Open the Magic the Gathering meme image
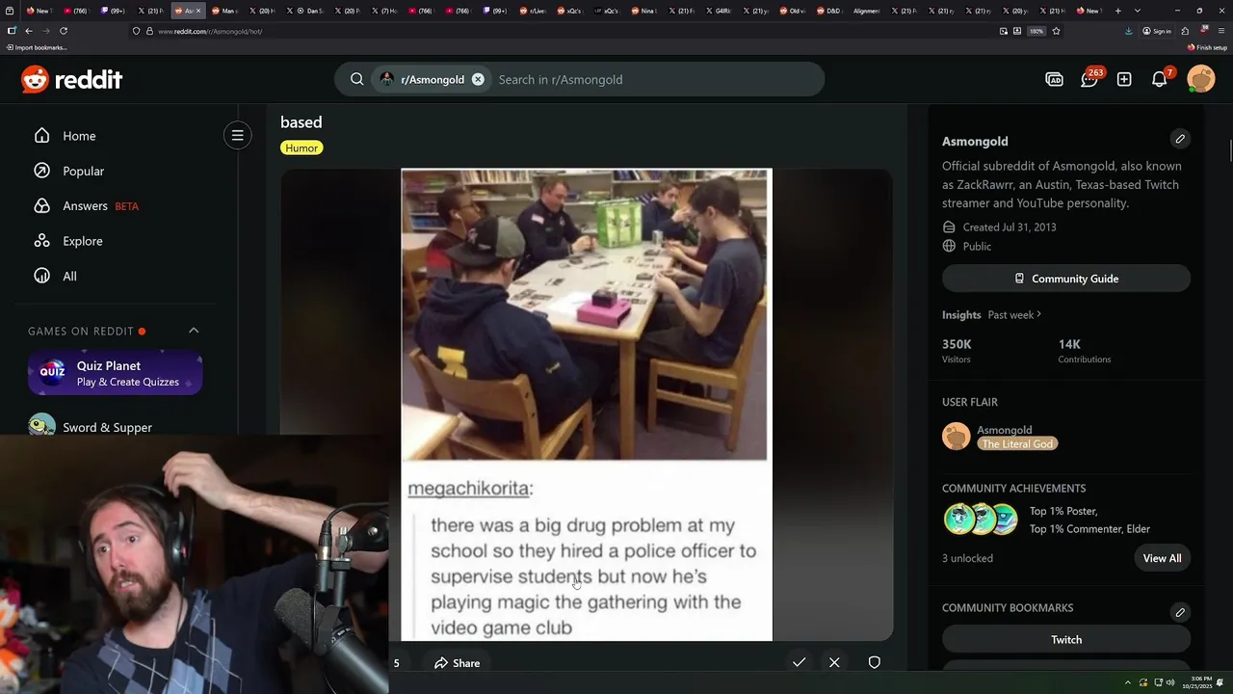1233x694 pixels. (586, 405)
